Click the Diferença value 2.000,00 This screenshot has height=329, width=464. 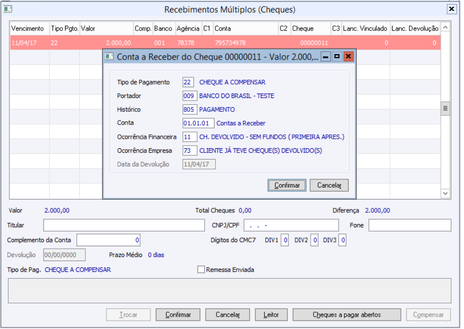tap(378, 210)
